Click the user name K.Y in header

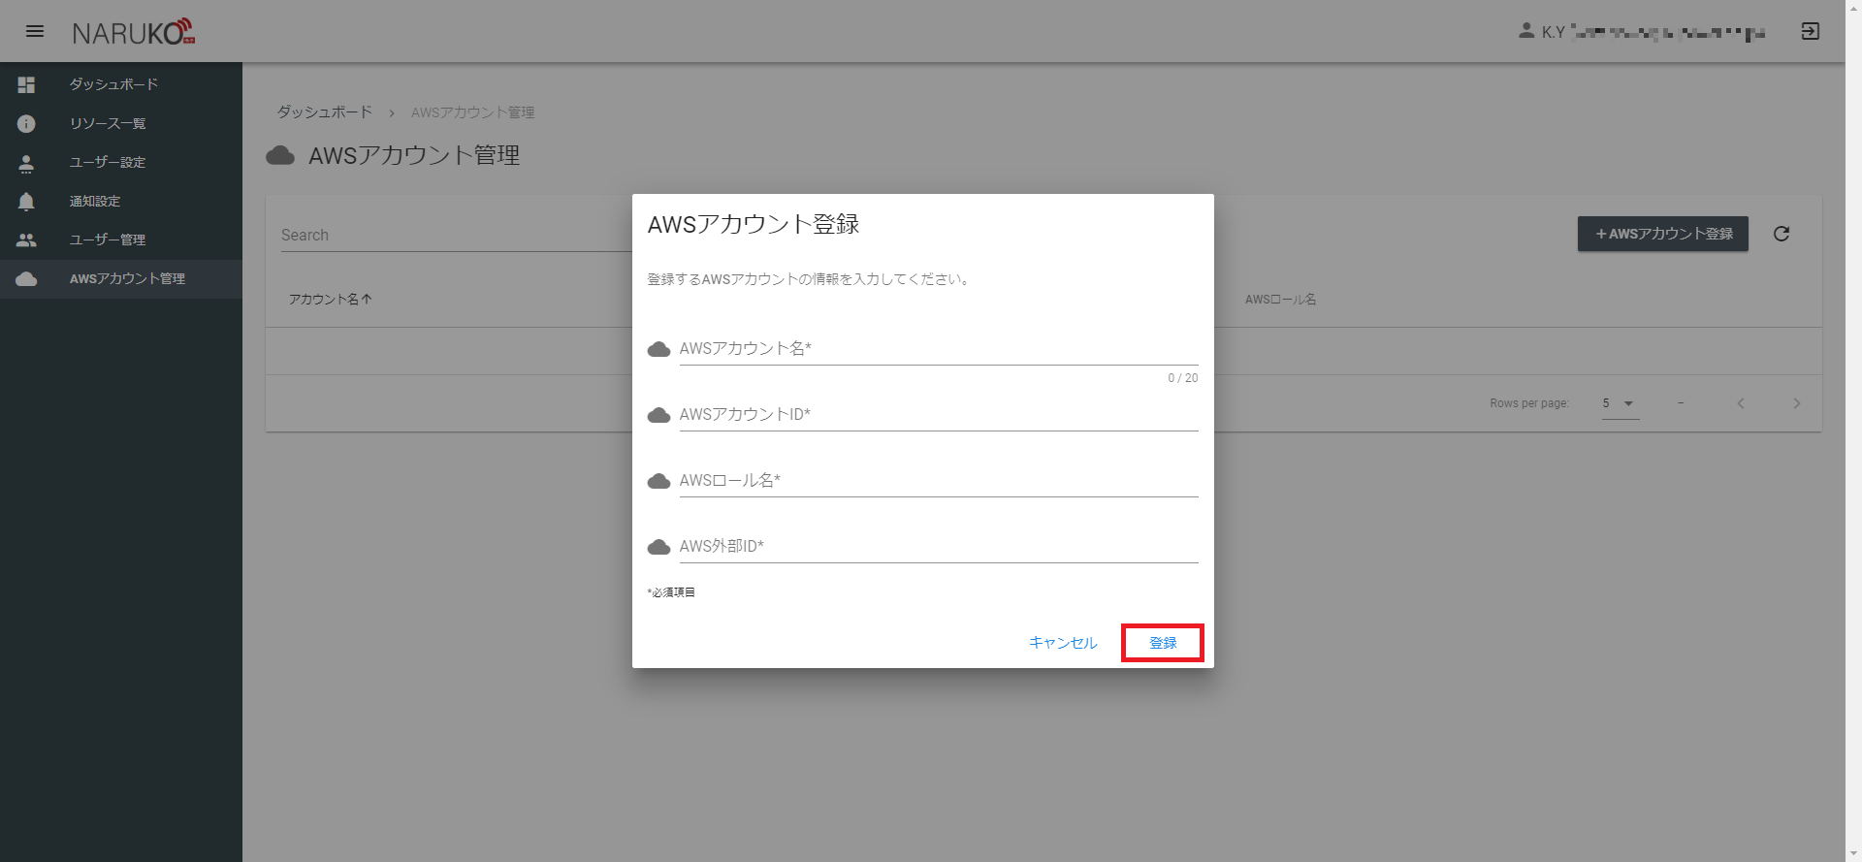[x=1554, y=32]
